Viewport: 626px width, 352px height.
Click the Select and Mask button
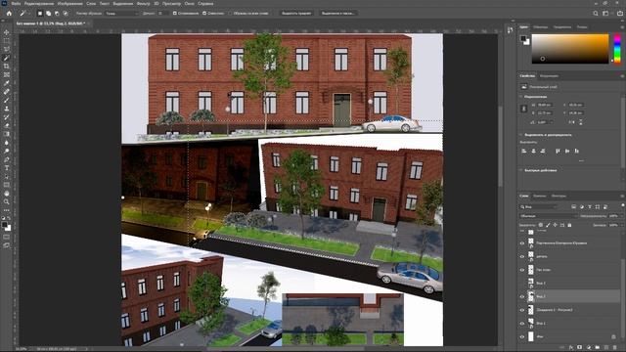pos(337,13)
